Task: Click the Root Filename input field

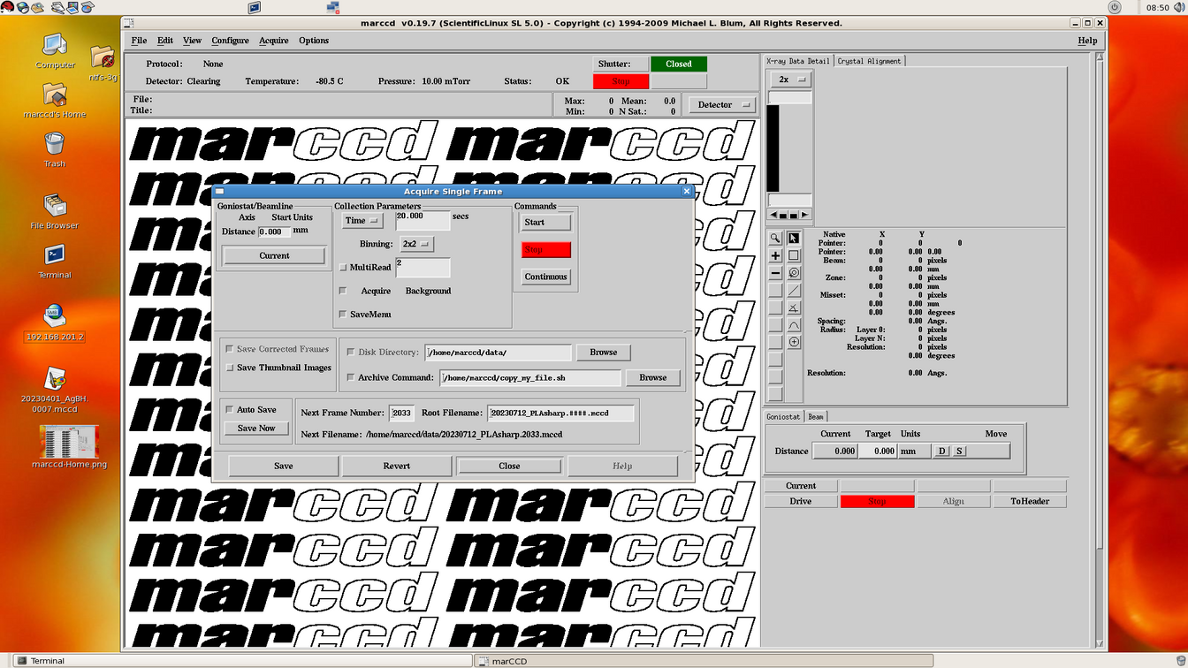Action: coord(561,413)
